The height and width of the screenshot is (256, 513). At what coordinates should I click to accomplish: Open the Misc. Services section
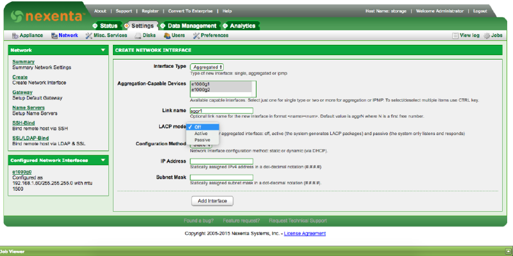[x=106, y=35]
